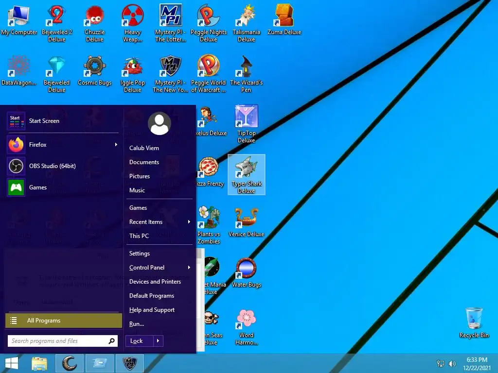The image size is (498, 373).
Task: Select Mystery PI The Lottery icon
Action: [x=171, y=23]
